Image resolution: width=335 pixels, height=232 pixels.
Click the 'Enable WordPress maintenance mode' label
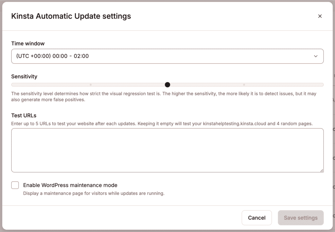tap(70, 185)
